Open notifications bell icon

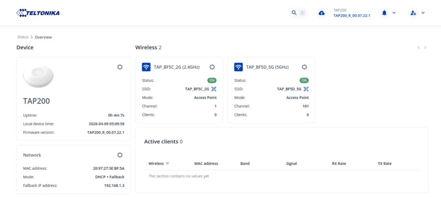(x=385, y=12)
